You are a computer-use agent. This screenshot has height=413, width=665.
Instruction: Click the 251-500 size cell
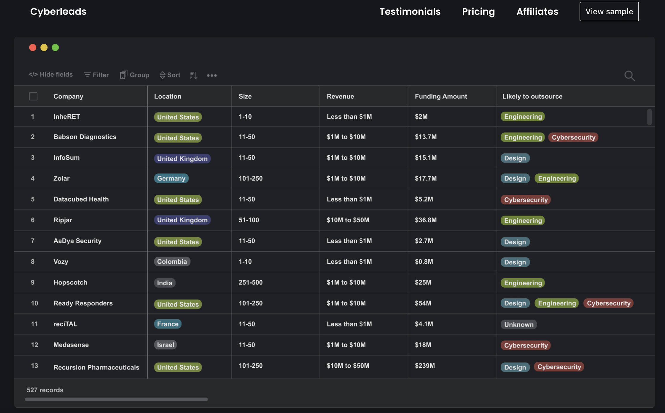click(251, 282)
